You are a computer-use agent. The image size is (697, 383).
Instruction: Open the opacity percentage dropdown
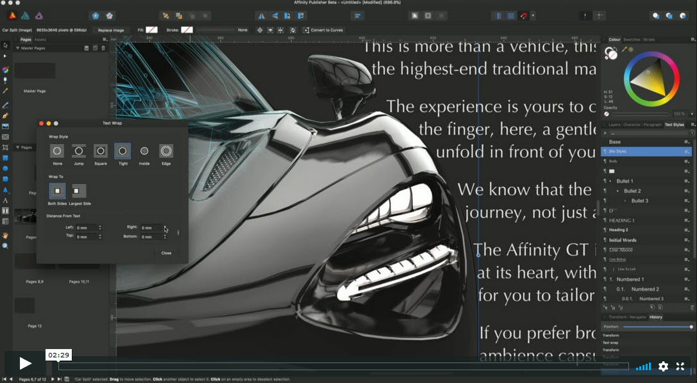click(692, 113)
